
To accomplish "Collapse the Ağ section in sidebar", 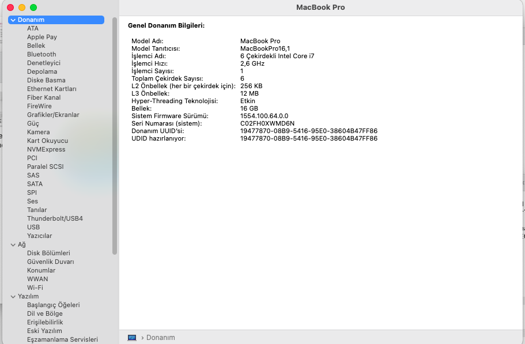I will click(x=13, y=245).
